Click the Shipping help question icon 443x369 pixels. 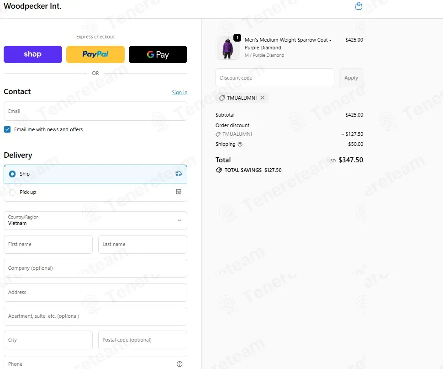point(240,144)
